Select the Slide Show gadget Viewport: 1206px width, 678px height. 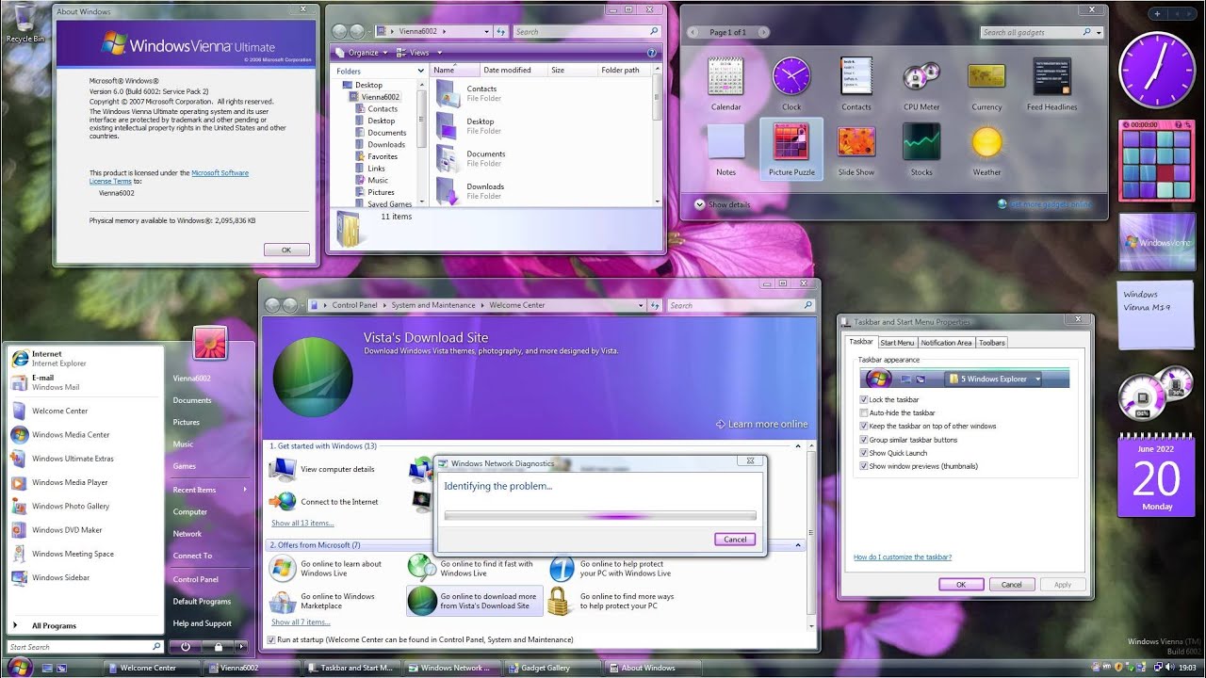[856, 149]
